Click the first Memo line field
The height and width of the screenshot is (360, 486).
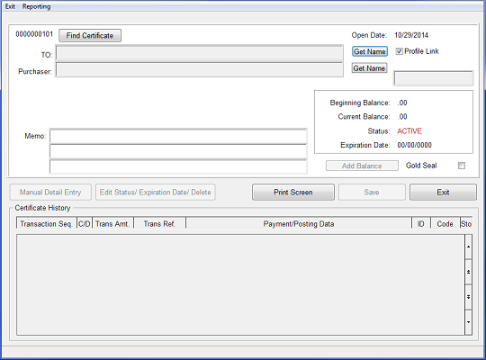pyautogui.click(x=178, y=136)
